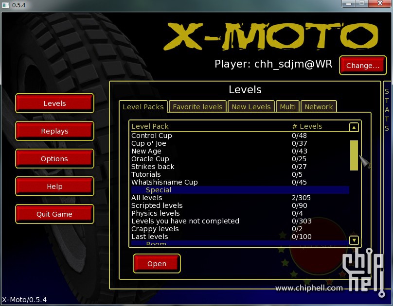This screenshot has width=393, height=306.
Task: Switch to the Level Packs tab
Action: point(143,107)
